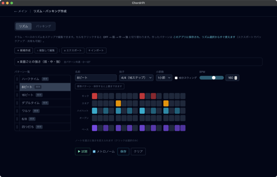Click the 標準パターン・保存すると上書きできます notice
Image resolution: width=277 pixels, height=177 pixels.
point(100,87)
